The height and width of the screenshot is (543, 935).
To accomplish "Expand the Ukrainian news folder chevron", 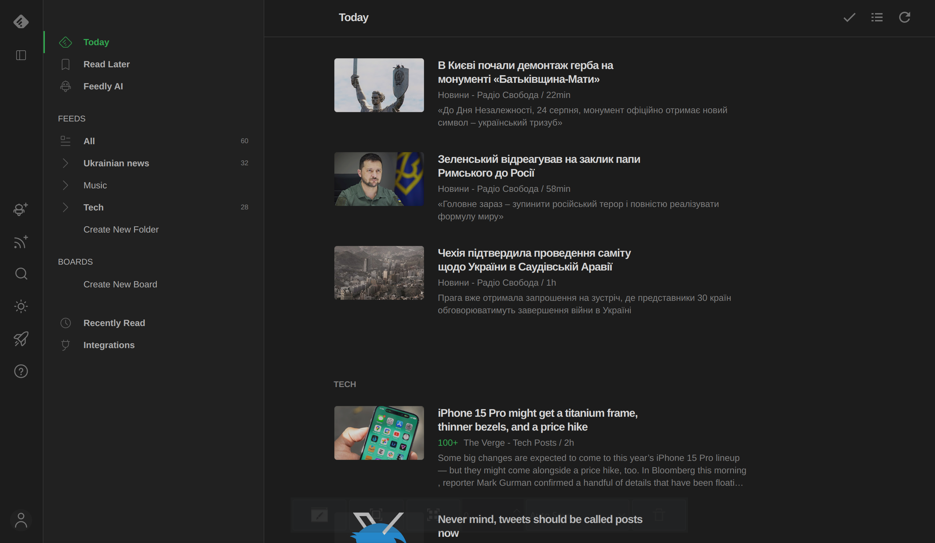I will [65, 163].
